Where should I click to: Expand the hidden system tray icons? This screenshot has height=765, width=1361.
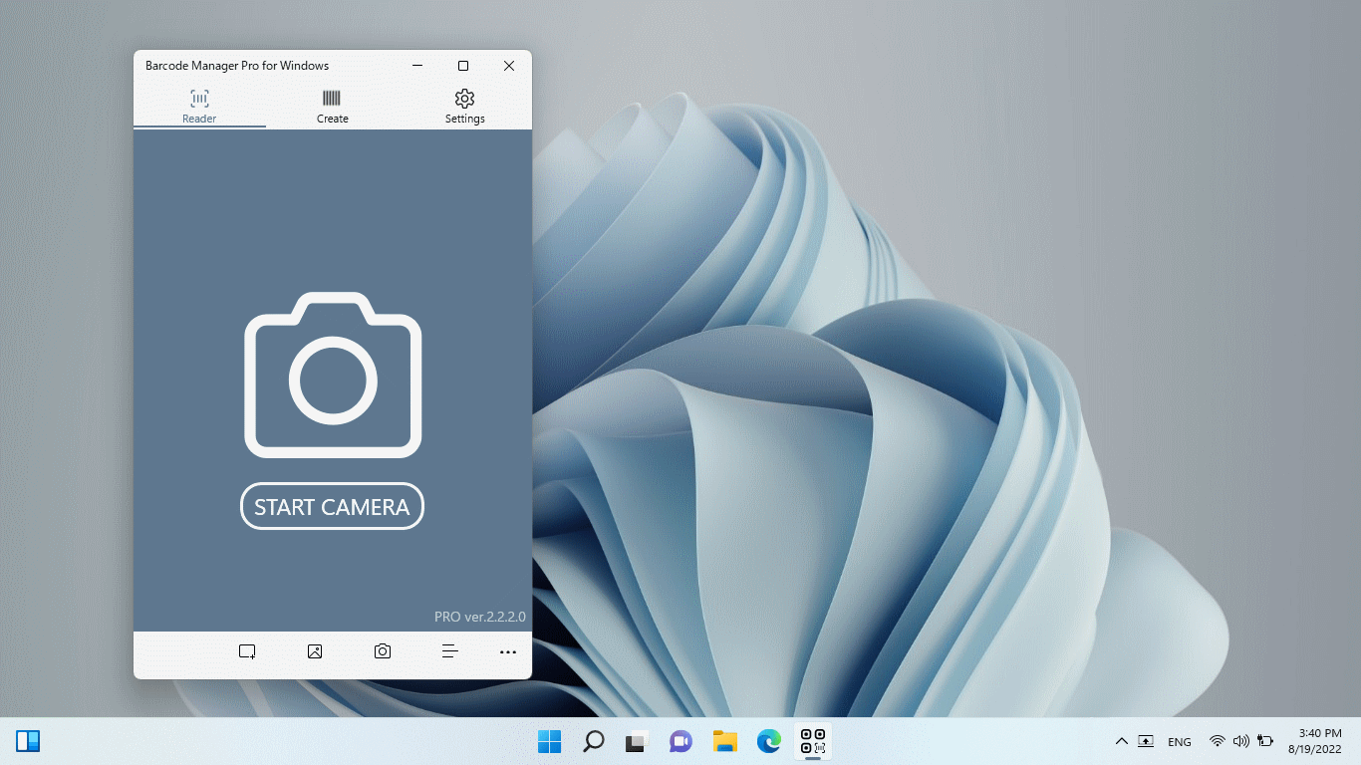click(1122, 741)
